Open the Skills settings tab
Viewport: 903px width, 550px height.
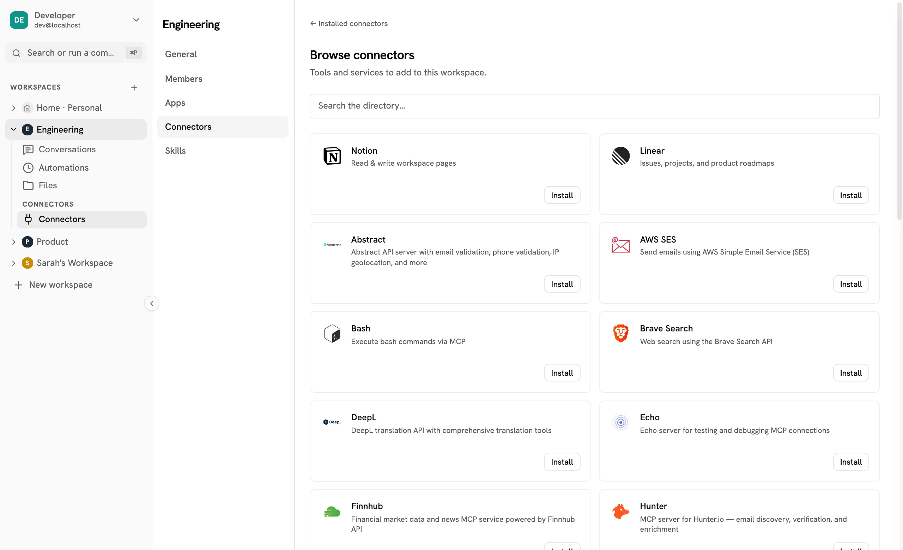pyautogui.click(x=223, y=151)
